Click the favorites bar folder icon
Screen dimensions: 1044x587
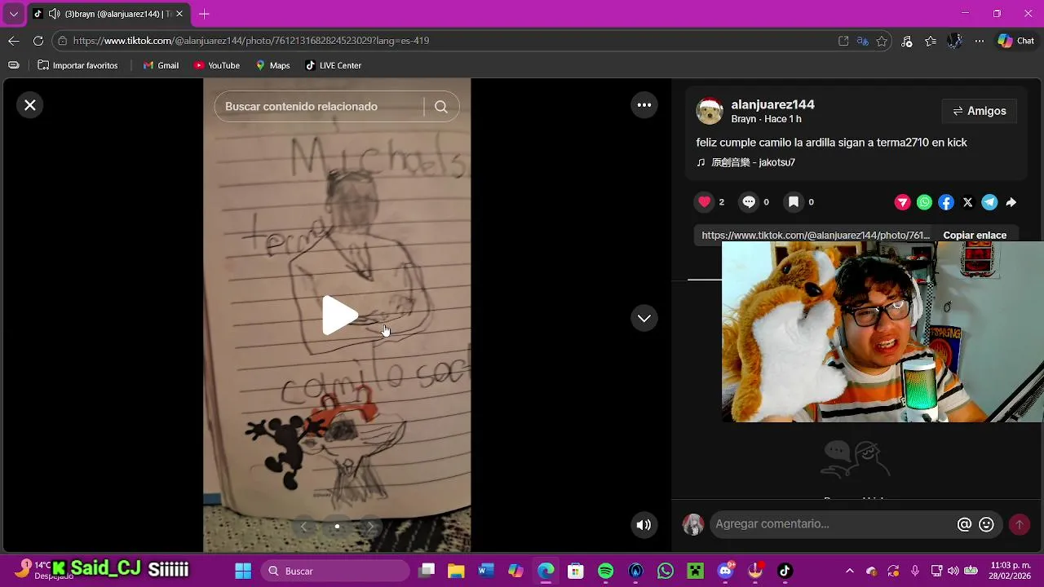tap(14, 65)
